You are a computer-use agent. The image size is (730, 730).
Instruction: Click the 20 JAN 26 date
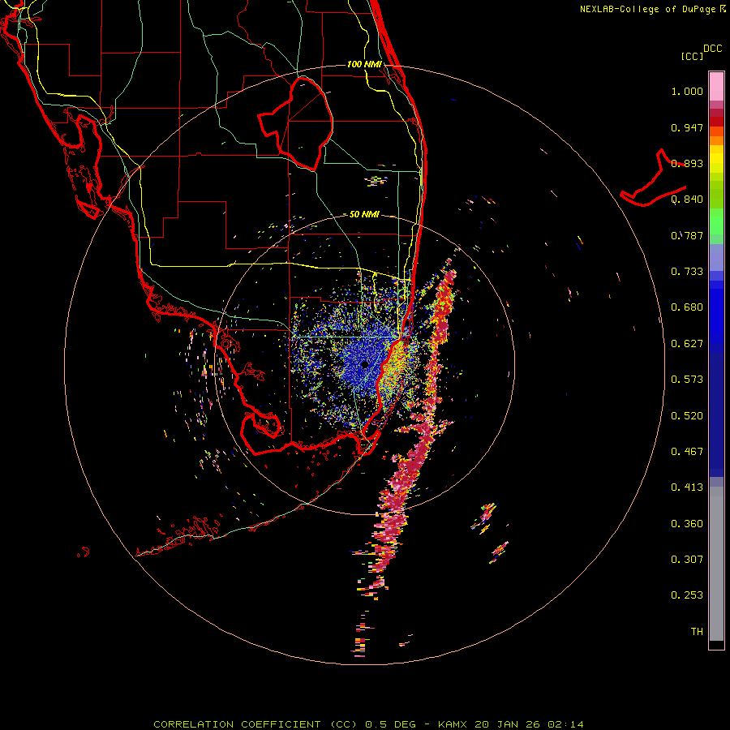point(508,724)
